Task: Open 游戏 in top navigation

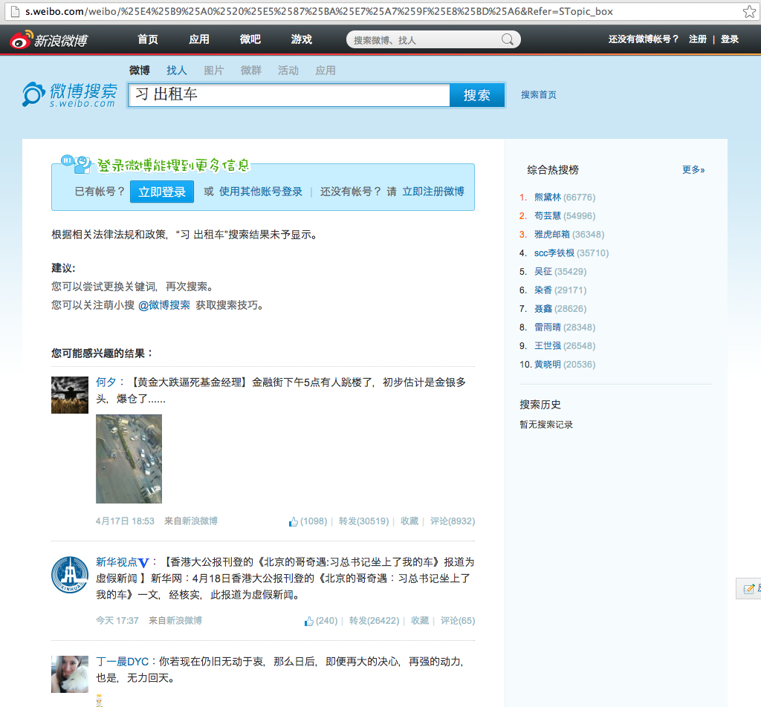Action: [302, 39]
